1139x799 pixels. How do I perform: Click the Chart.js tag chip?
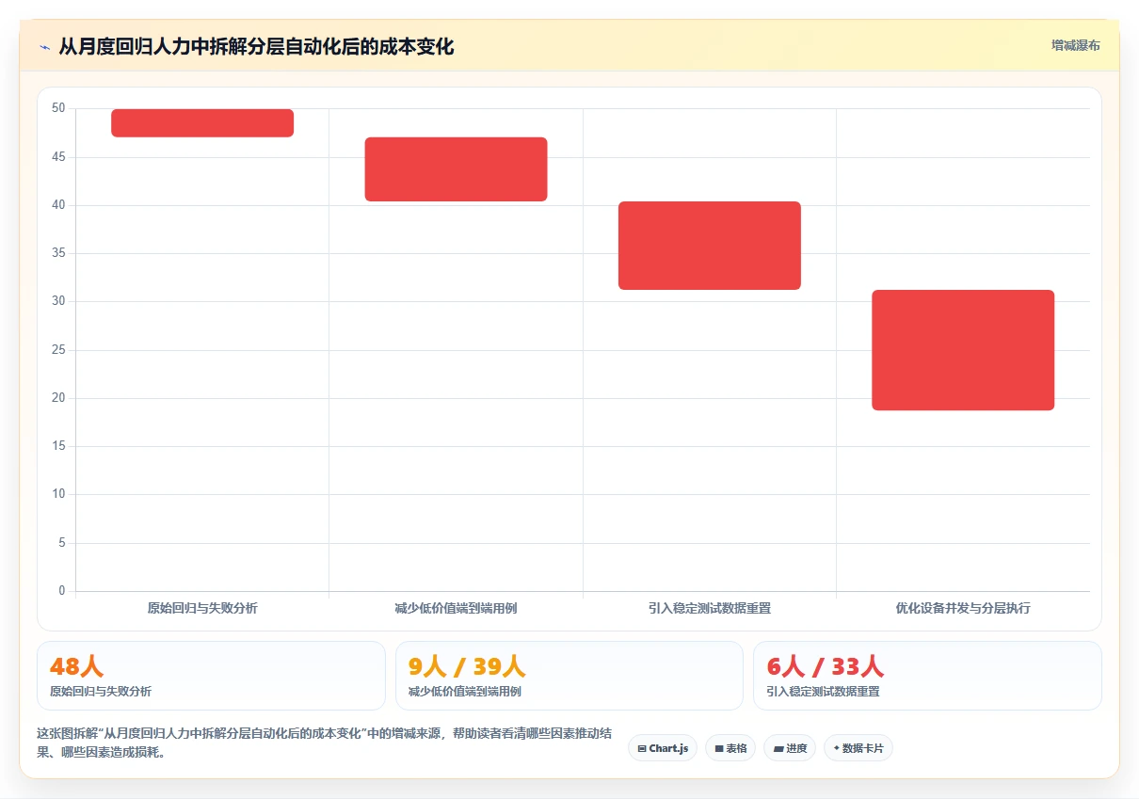coord(663,748)
